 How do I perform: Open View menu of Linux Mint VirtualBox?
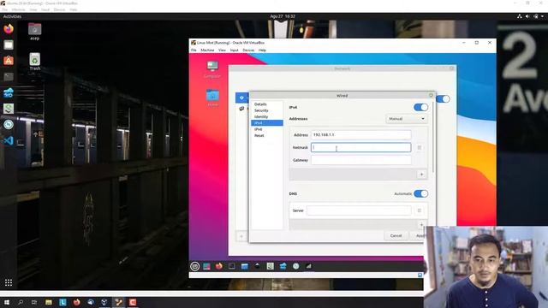(222, 50)
